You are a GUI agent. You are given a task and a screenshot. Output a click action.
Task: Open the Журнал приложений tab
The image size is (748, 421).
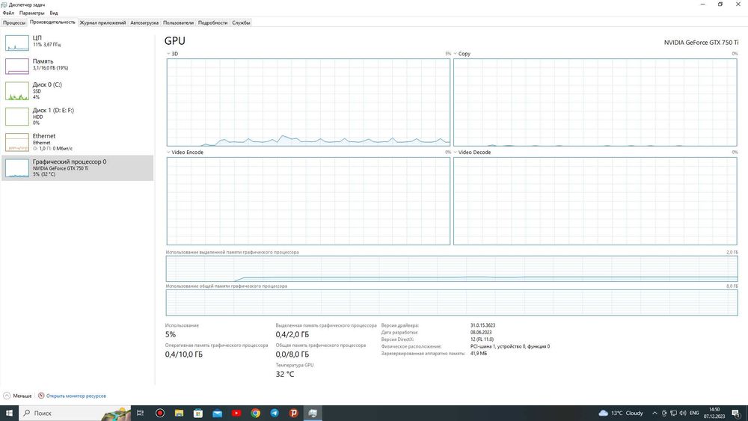tap(102, 22)
